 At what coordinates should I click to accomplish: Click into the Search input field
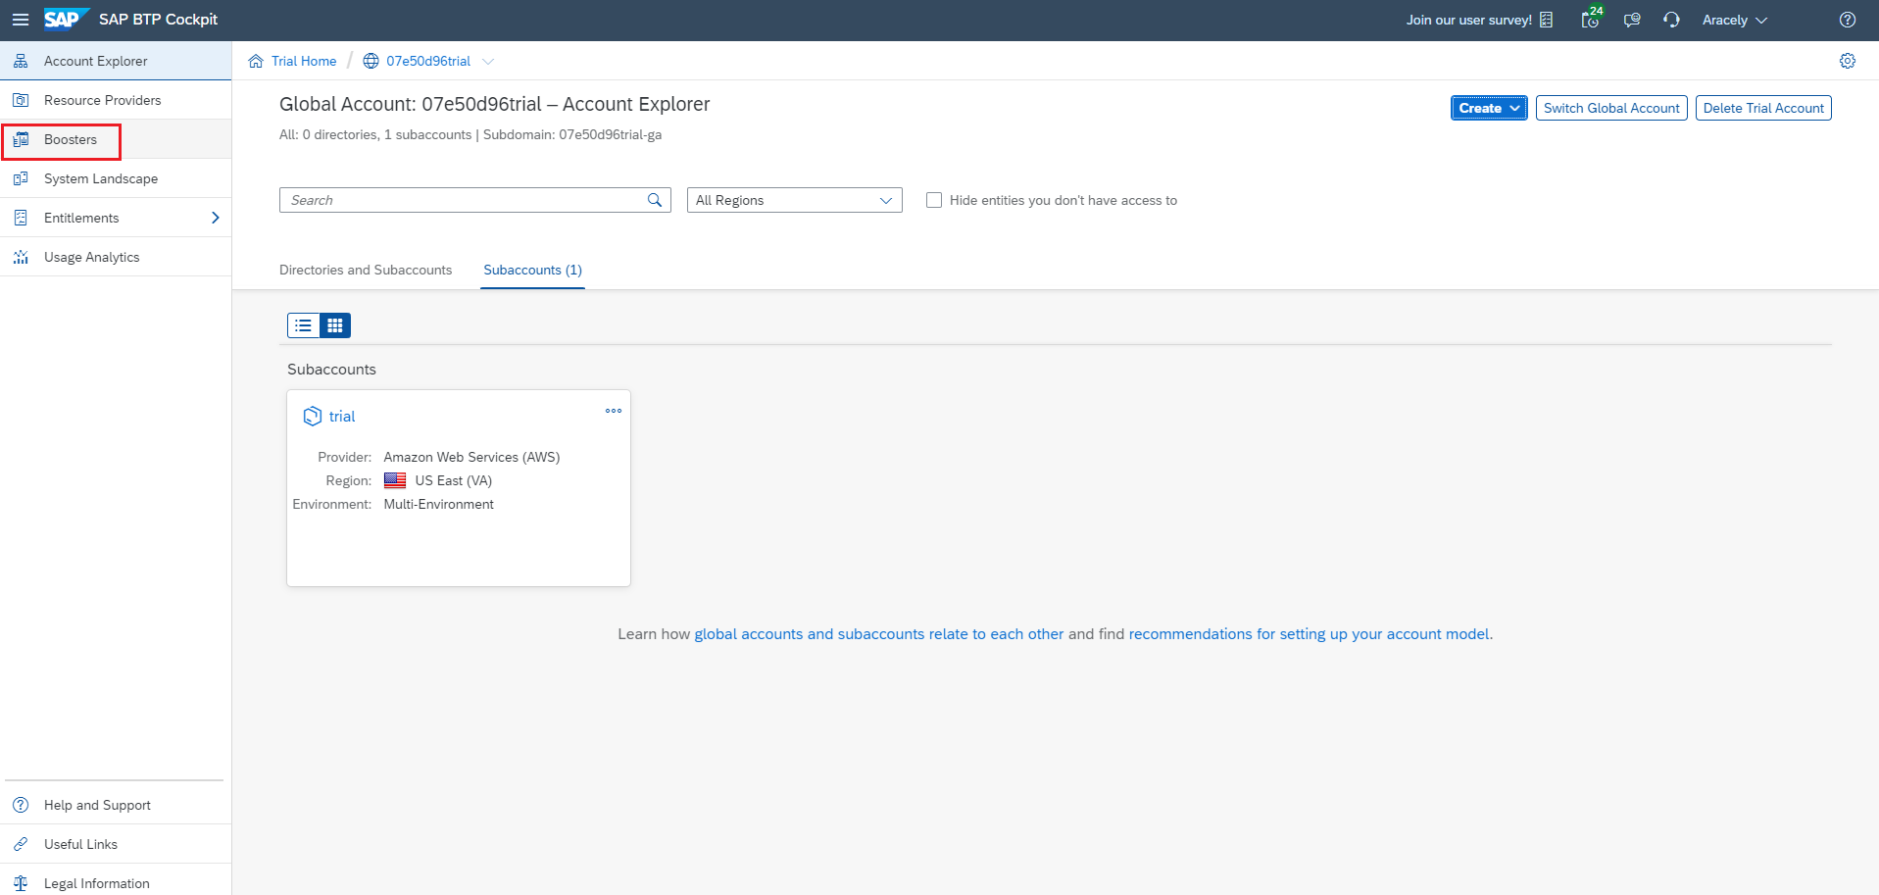pyautogui.click(x=461, y=200)
